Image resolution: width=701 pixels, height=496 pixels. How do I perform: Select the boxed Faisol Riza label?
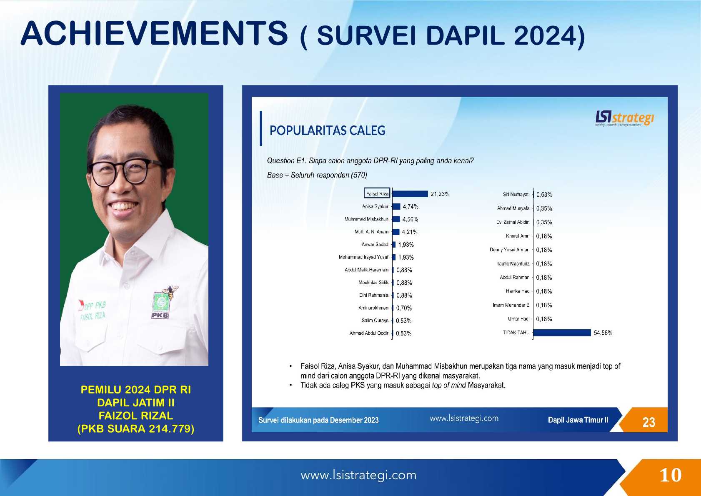377,194
